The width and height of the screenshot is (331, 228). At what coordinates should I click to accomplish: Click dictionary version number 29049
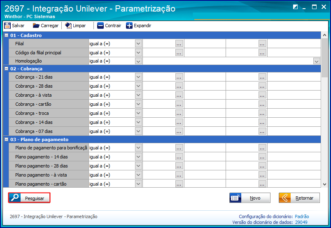pos(301,222)
